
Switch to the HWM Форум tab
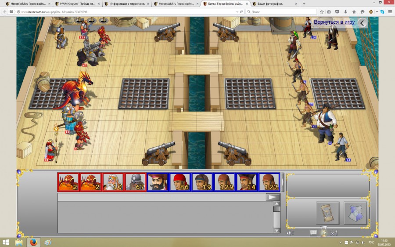pos(77,4)
